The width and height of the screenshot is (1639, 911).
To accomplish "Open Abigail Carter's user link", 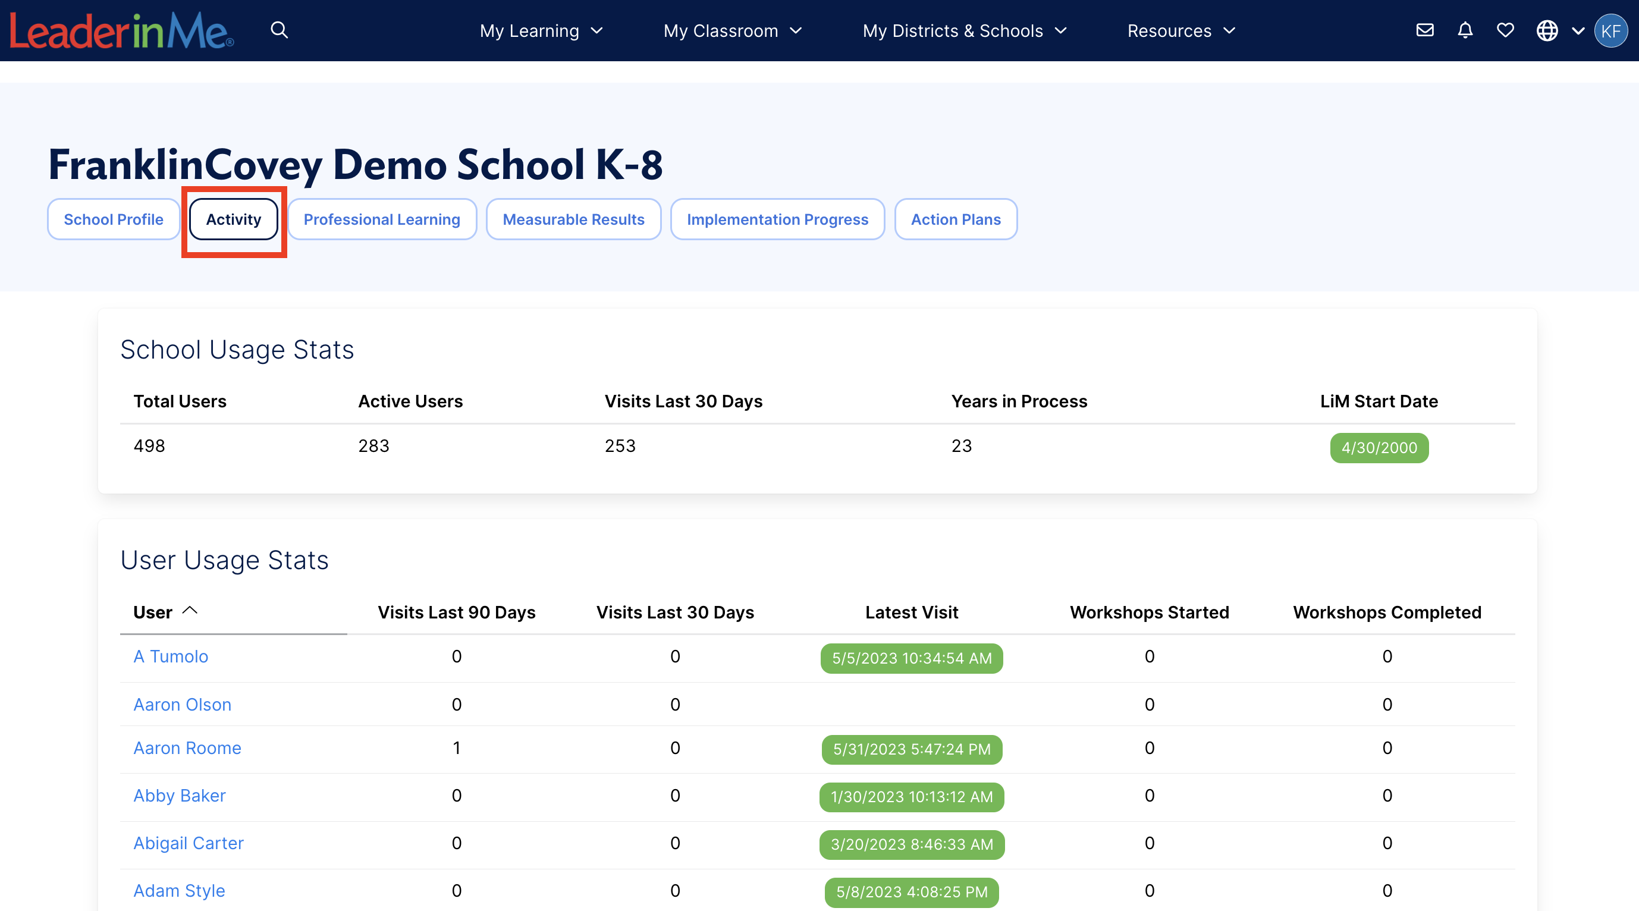I will (189, 844).
